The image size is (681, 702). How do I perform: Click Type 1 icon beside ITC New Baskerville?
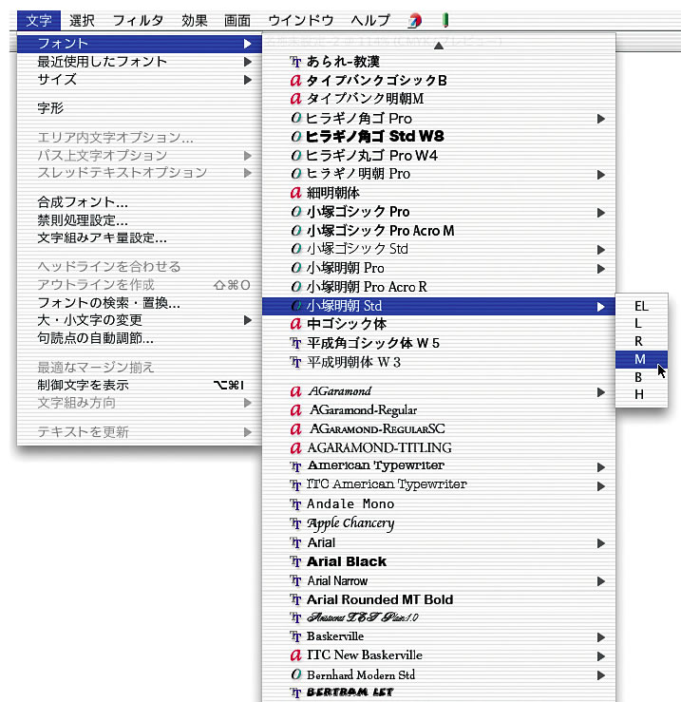295,655
